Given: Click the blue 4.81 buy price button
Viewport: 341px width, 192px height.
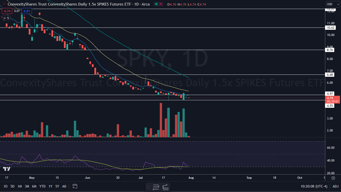Looking at the screenshot, I should [26, 11].
